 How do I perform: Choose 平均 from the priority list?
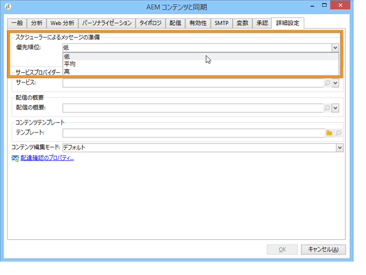click(201, 64)
